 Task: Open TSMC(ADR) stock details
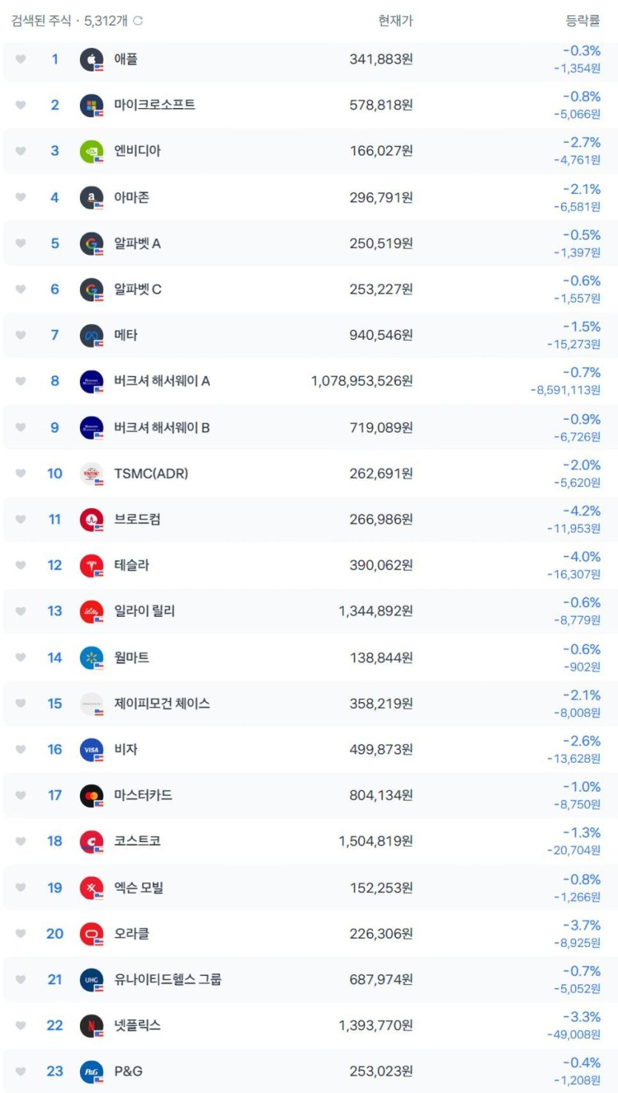coord(151,473)
